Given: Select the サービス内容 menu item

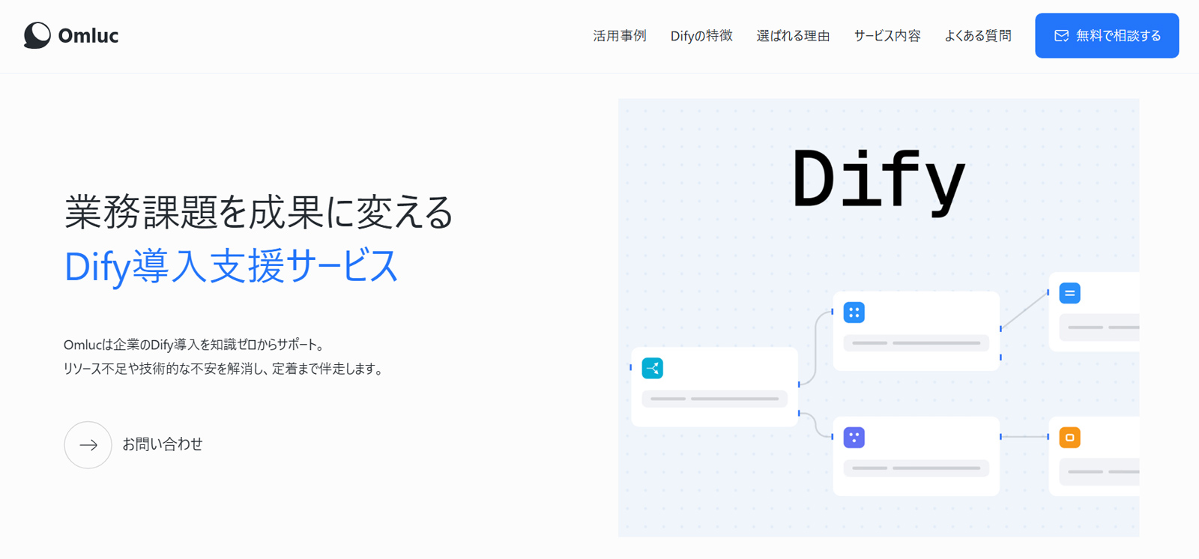Looking at the screenshot, I should coord(887,36).
